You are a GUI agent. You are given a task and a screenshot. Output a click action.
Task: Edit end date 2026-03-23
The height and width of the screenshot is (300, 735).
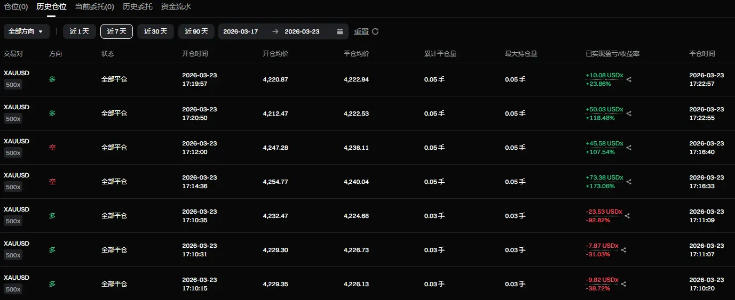coord(302,31)
